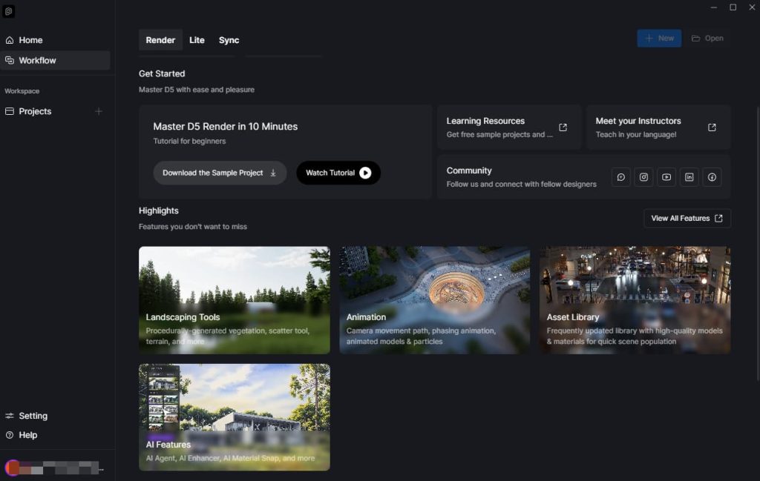This screenshot has width=760, height=481.
Task: Switch to the Lite tab
Action: point(197,40)
